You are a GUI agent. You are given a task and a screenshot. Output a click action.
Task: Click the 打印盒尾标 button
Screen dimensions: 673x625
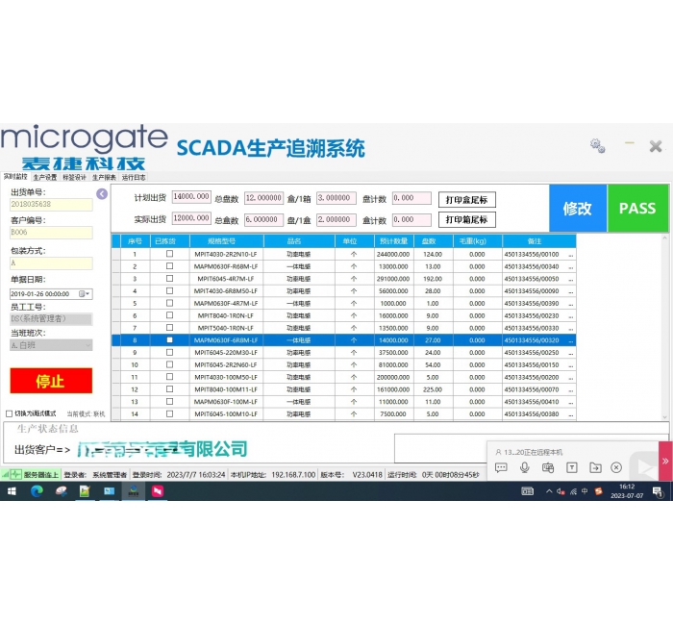467,200
